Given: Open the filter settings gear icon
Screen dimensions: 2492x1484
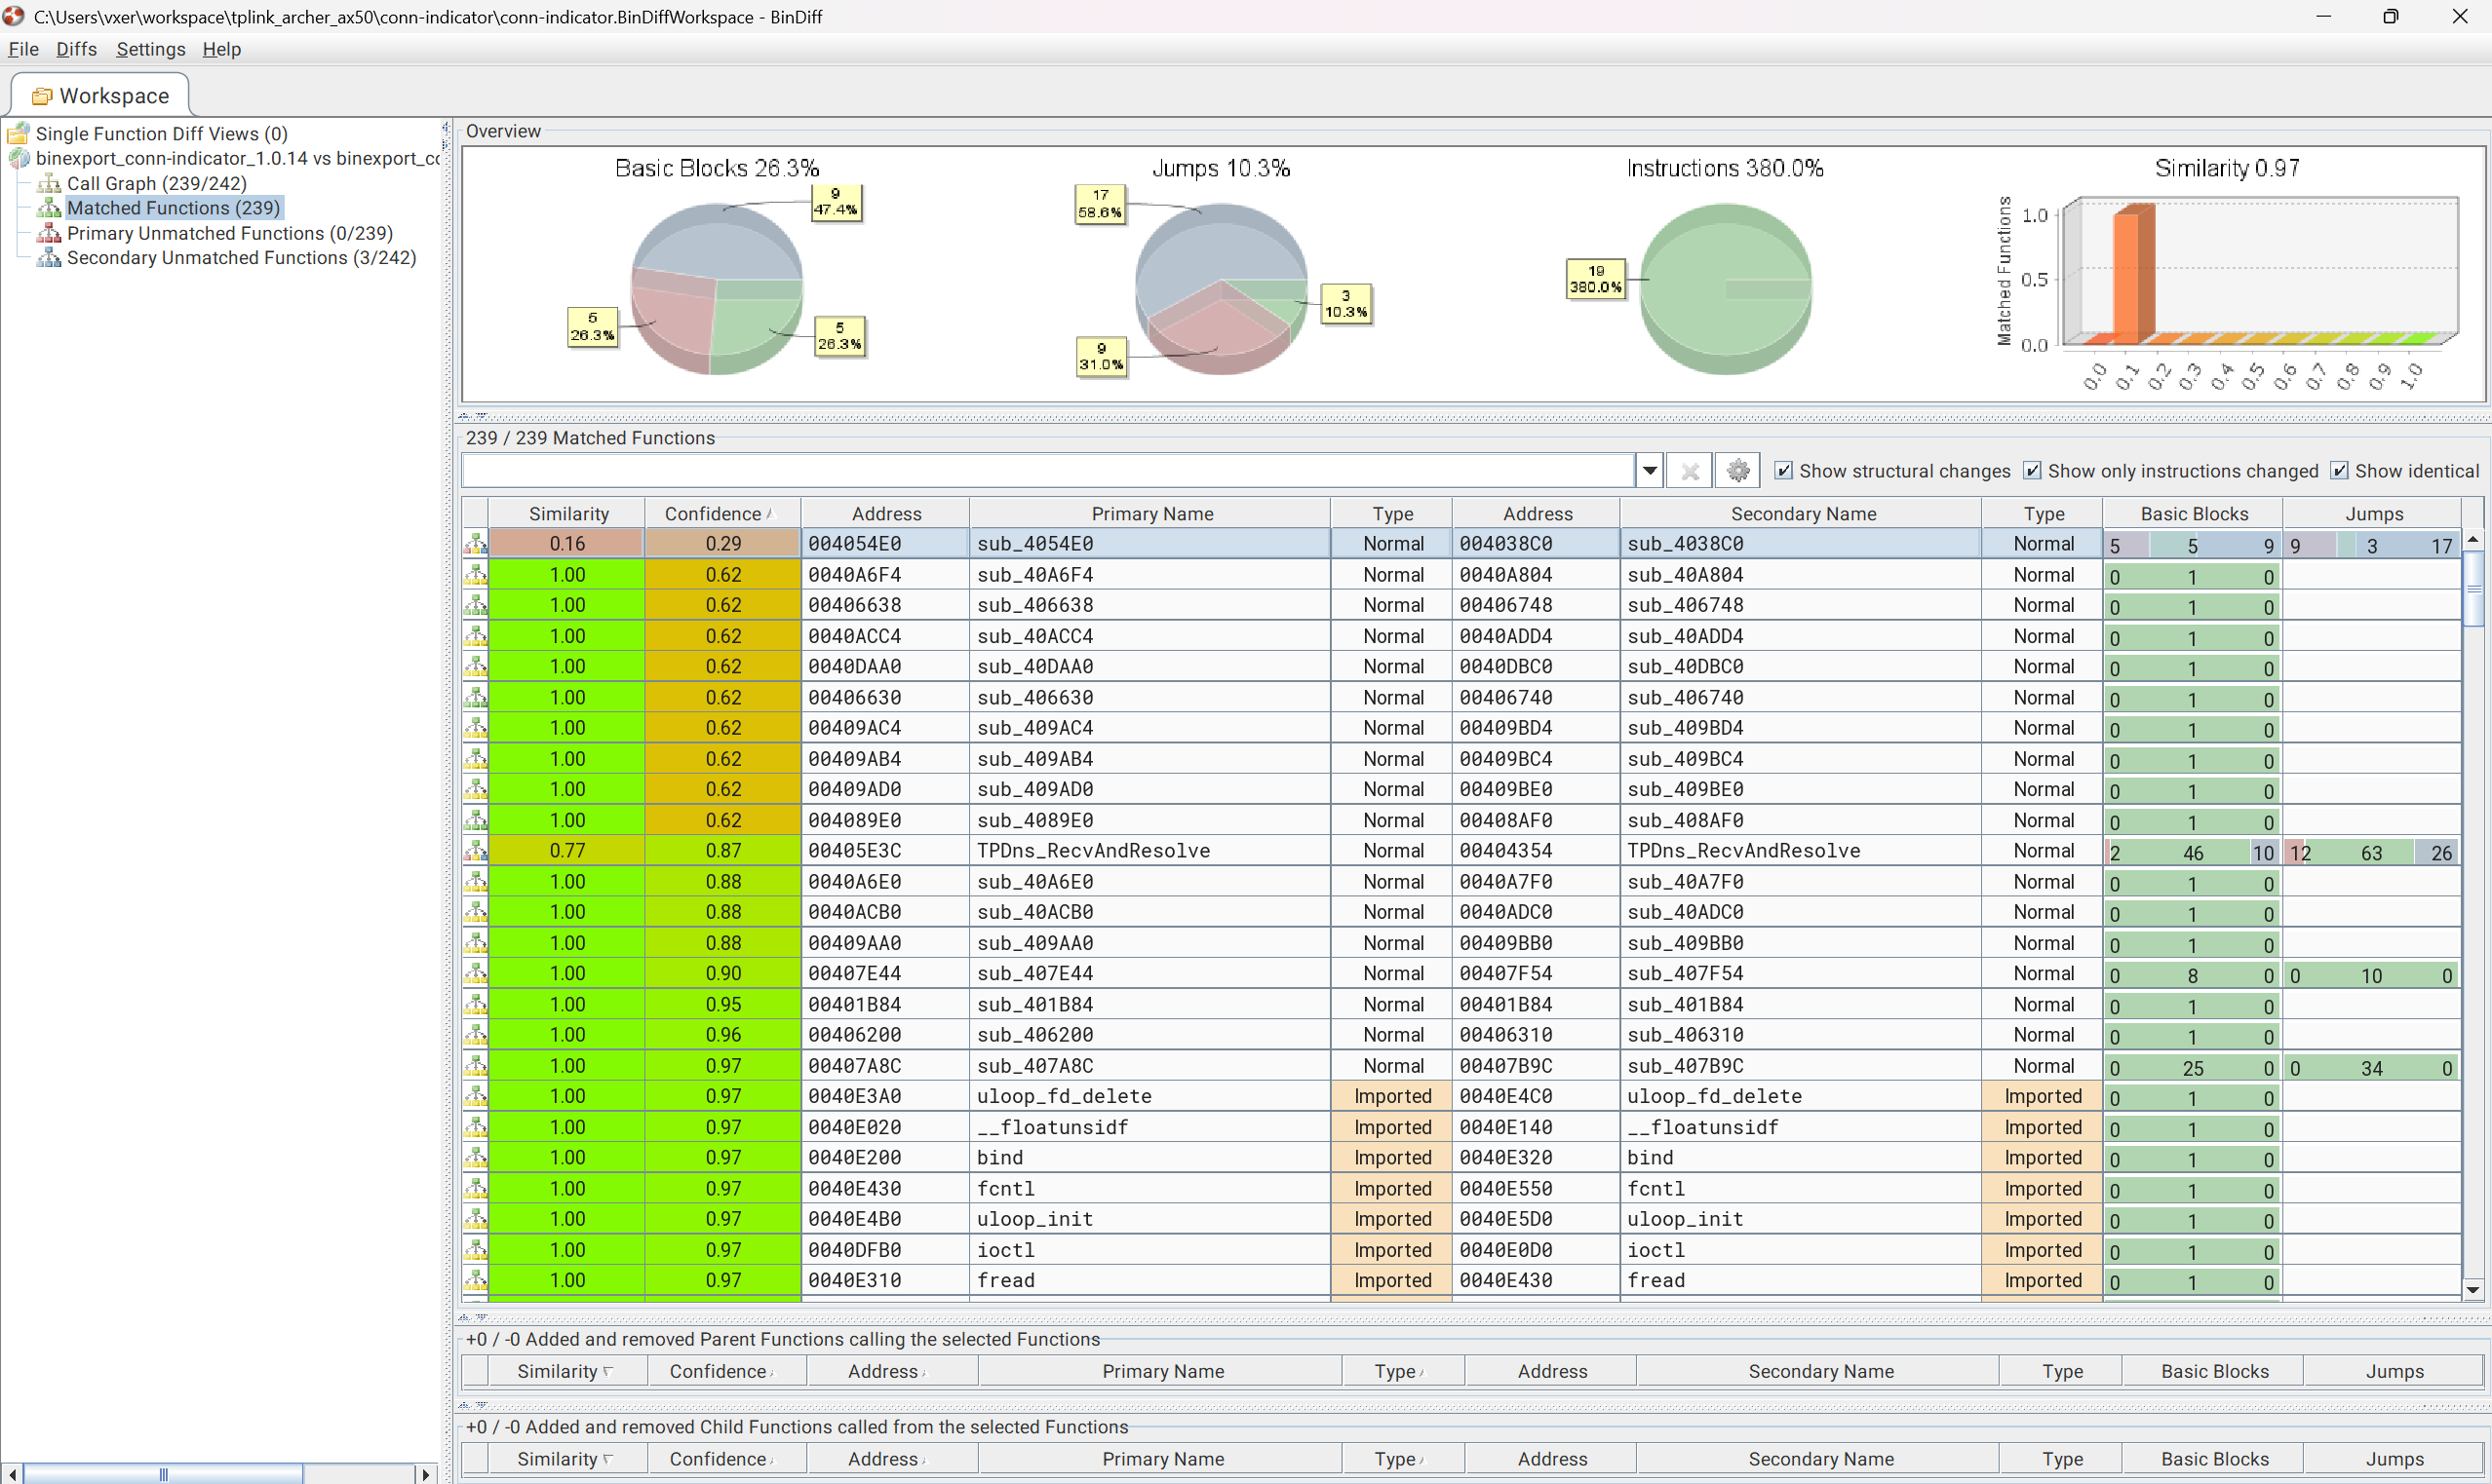Looking at the screenshot, I should pyautogui.click(x=1737, y=470).
